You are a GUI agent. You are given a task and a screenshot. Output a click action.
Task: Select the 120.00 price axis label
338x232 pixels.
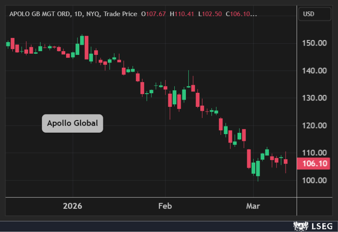314,126
